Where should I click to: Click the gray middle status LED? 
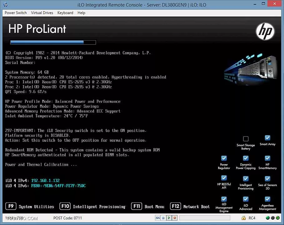pos(273,218)
